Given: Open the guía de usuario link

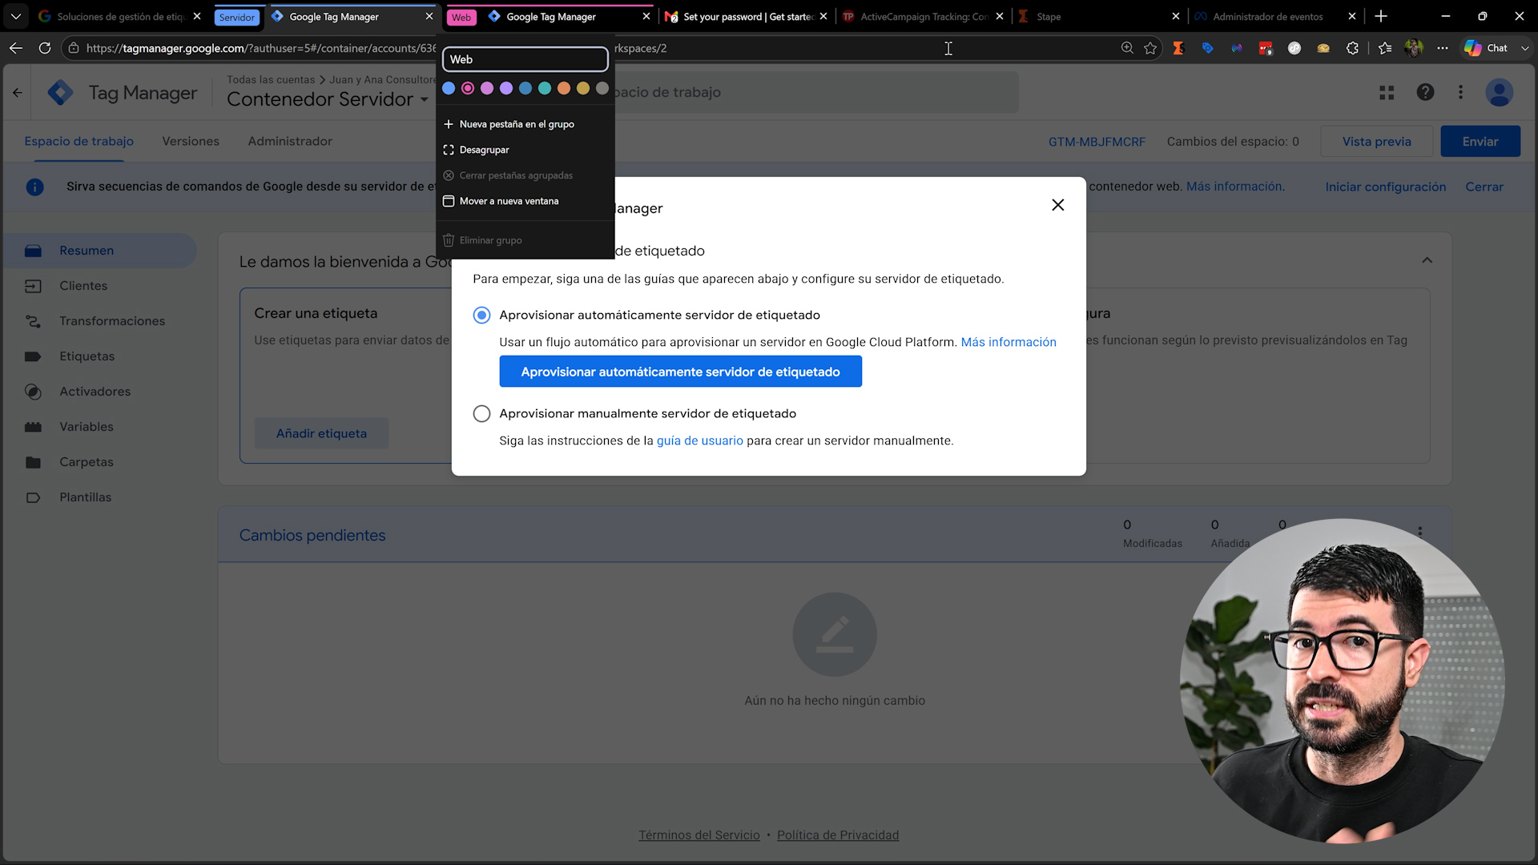Looking at the screenshot, I should point(699,441).
